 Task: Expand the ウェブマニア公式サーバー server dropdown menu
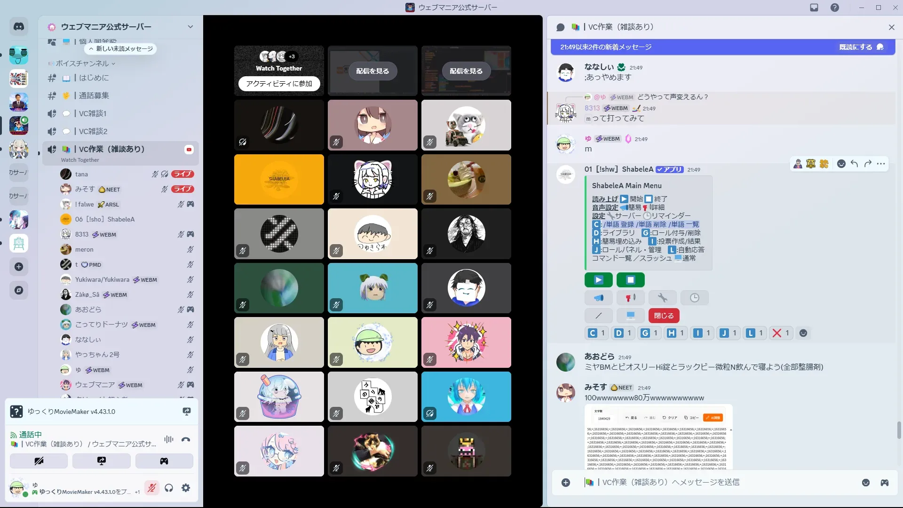(x=190, y=27)
